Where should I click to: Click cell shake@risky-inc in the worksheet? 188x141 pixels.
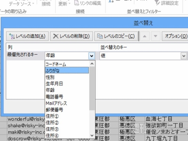point(26,125)
